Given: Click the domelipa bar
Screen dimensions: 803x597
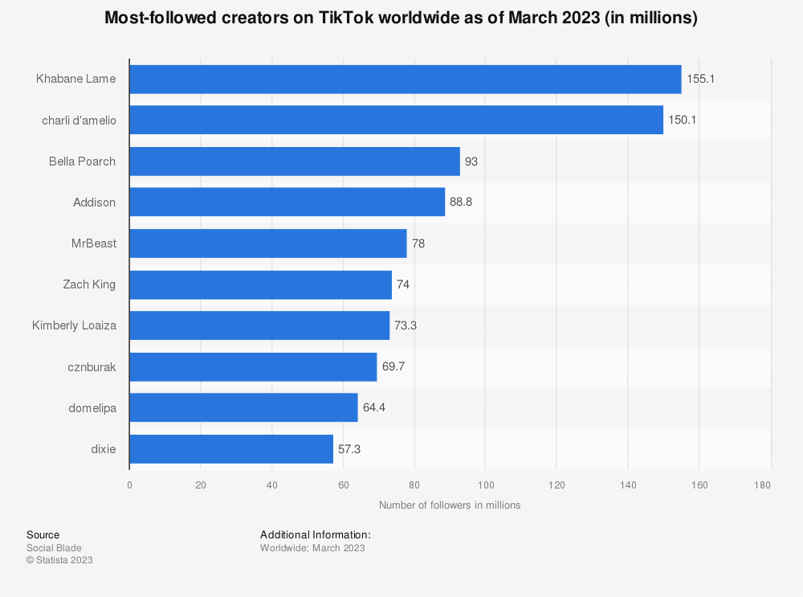Looking at the screenshot, I should click(244, 408).
